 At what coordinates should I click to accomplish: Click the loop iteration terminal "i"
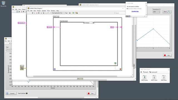pyautogui.click(x=55, y=69)
